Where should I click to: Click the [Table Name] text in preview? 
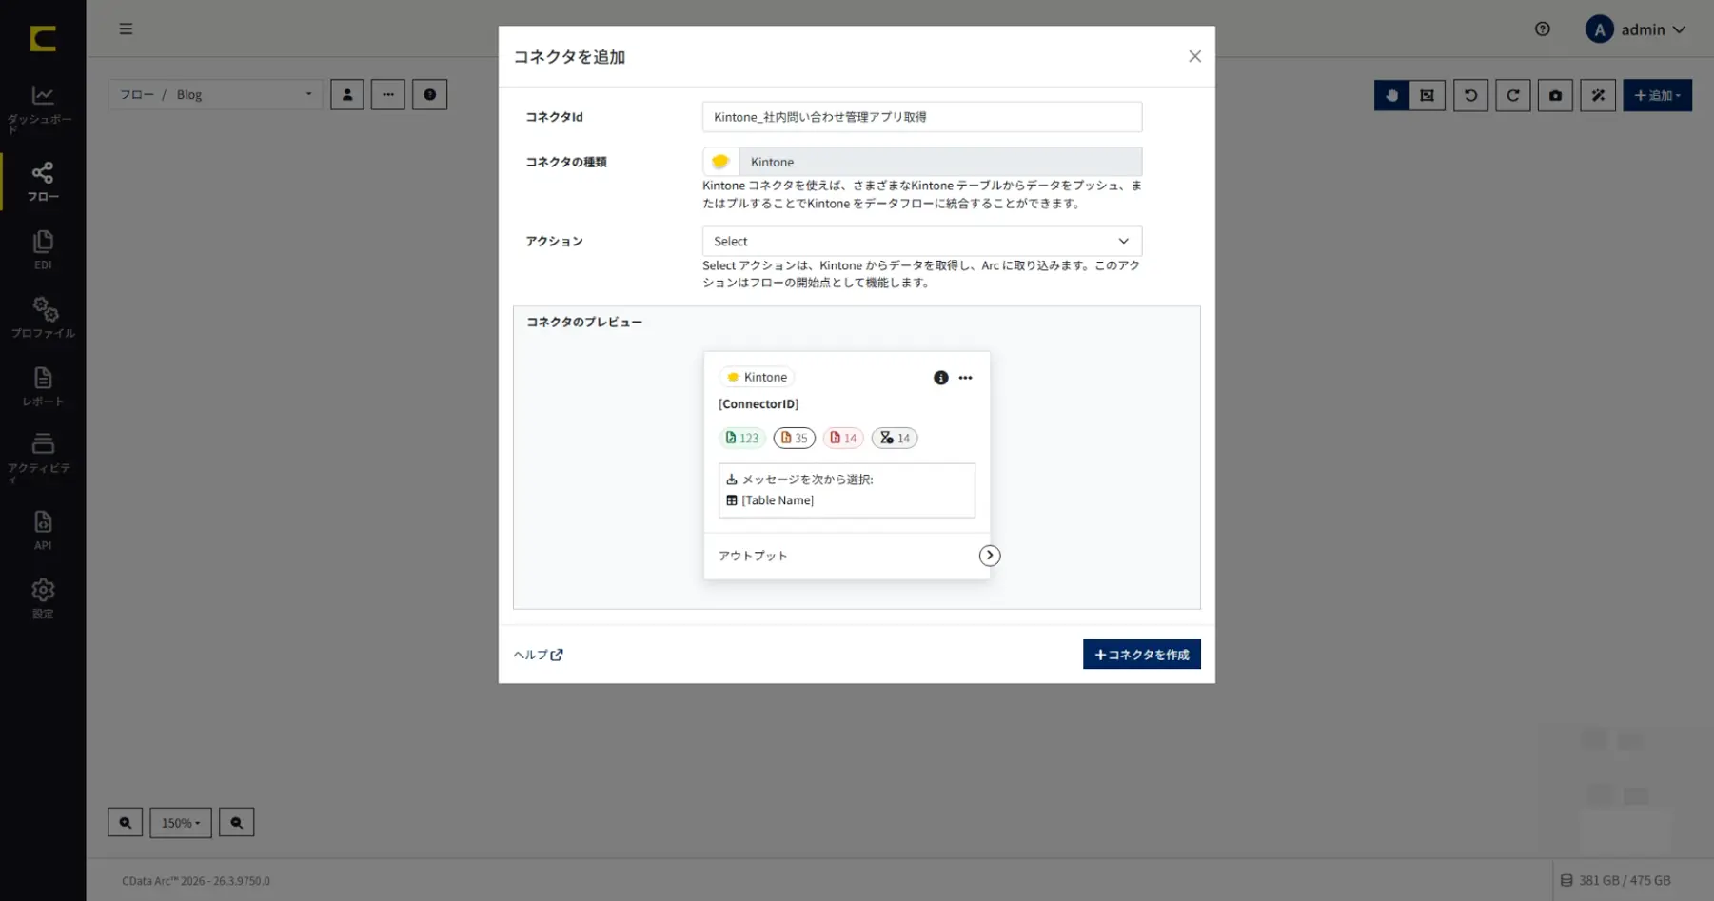tap(778, 500)
